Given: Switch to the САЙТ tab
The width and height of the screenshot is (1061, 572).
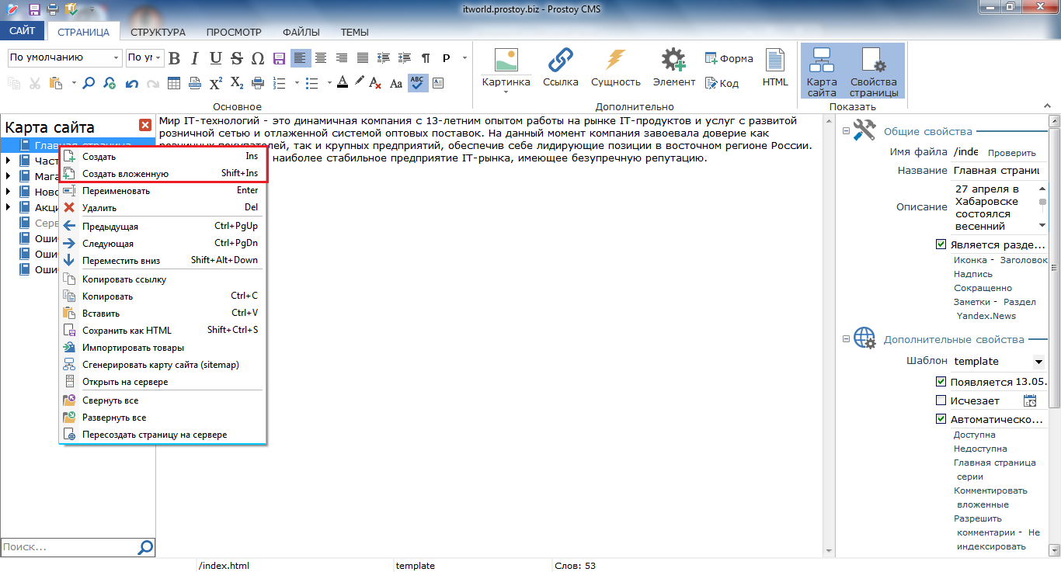Looking at the screenshot, I should coord(23,32).
